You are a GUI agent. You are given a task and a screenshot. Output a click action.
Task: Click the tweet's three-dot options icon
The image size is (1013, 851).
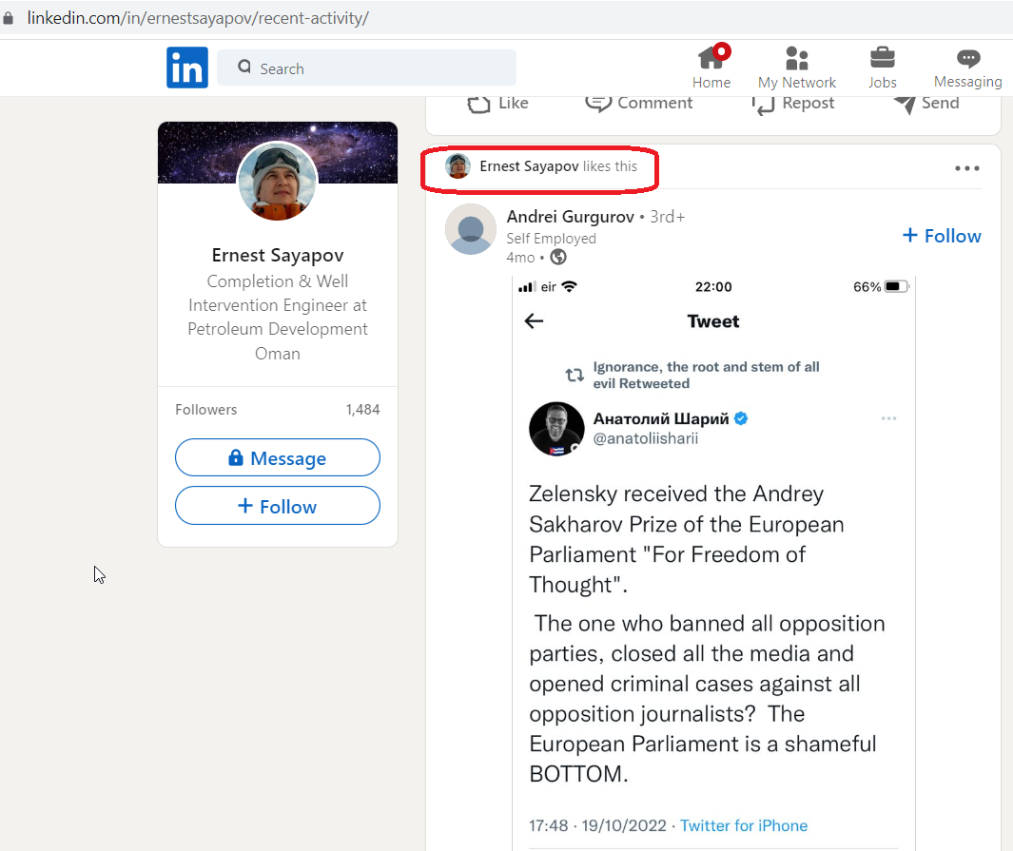click(x=889, y=418)
